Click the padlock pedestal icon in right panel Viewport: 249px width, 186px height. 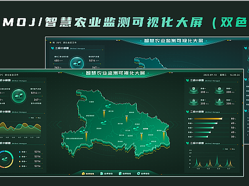point(193,102)
